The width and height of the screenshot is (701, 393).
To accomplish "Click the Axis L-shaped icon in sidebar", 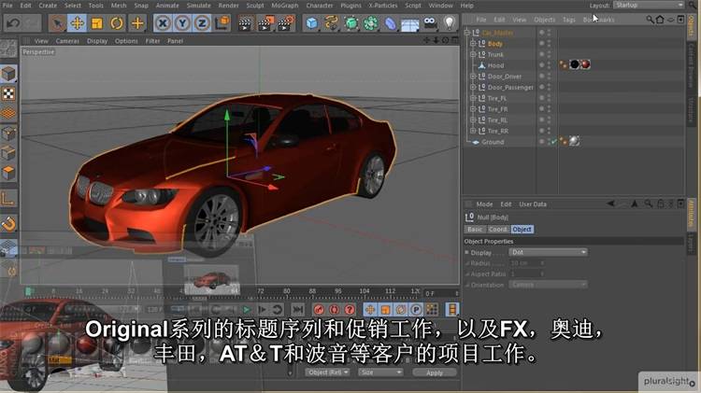I will click(x=8, y=198).
